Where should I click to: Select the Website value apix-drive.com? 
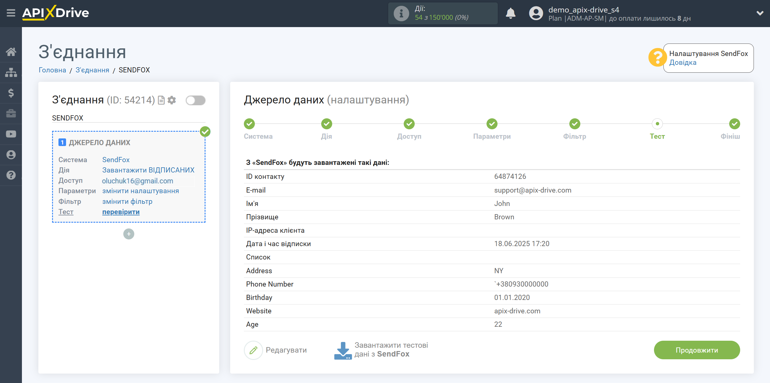point(517,311)
